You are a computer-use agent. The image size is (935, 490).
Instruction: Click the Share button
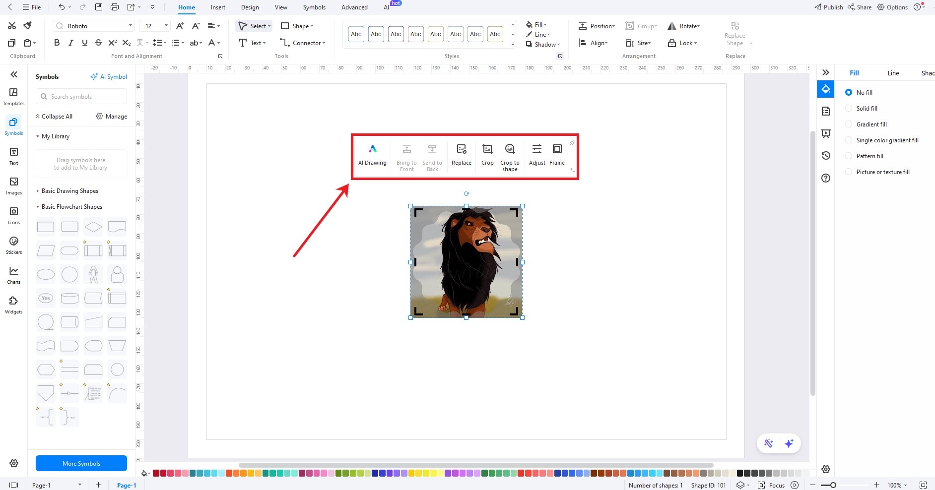click(x=860, y=7)
